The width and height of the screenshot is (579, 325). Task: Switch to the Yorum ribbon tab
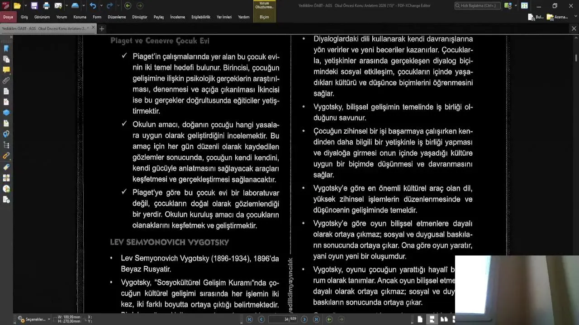62,17
